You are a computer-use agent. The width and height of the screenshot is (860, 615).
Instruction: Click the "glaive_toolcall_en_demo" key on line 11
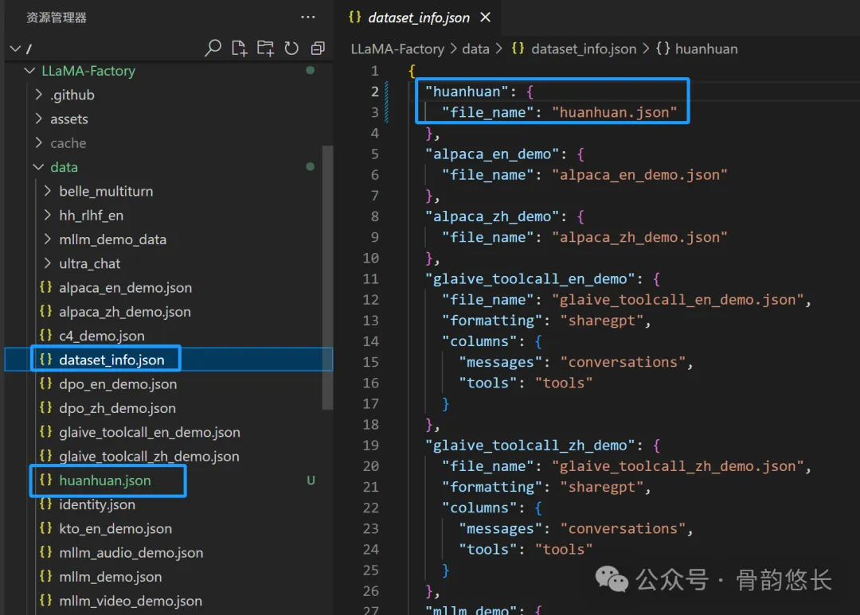coord(530,279)
